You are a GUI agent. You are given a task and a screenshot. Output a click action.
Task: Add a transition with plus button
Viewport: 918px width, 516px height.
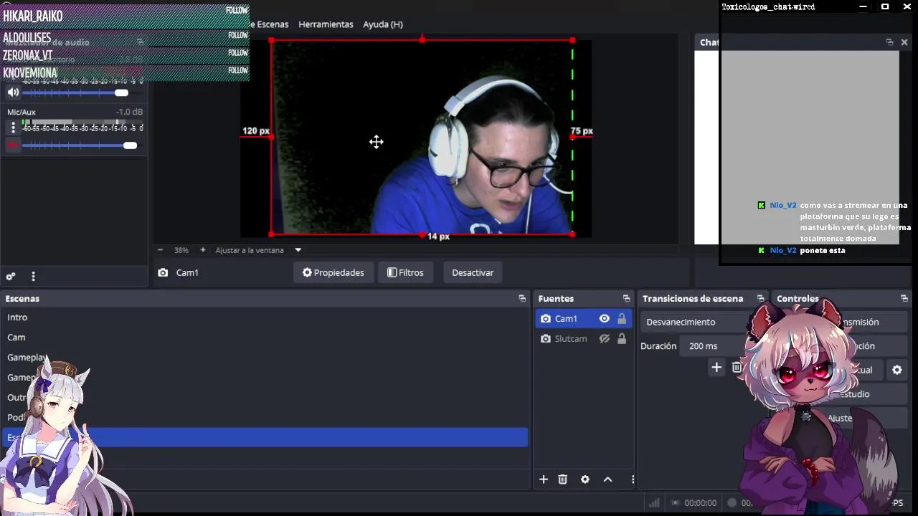pos(716,368)
